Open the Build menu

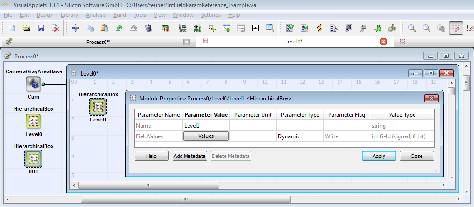pos(120,15)
